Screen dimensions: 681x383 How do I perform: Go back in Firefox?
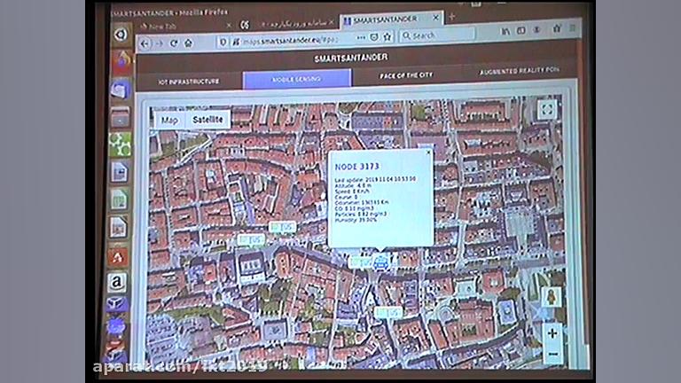145,43
